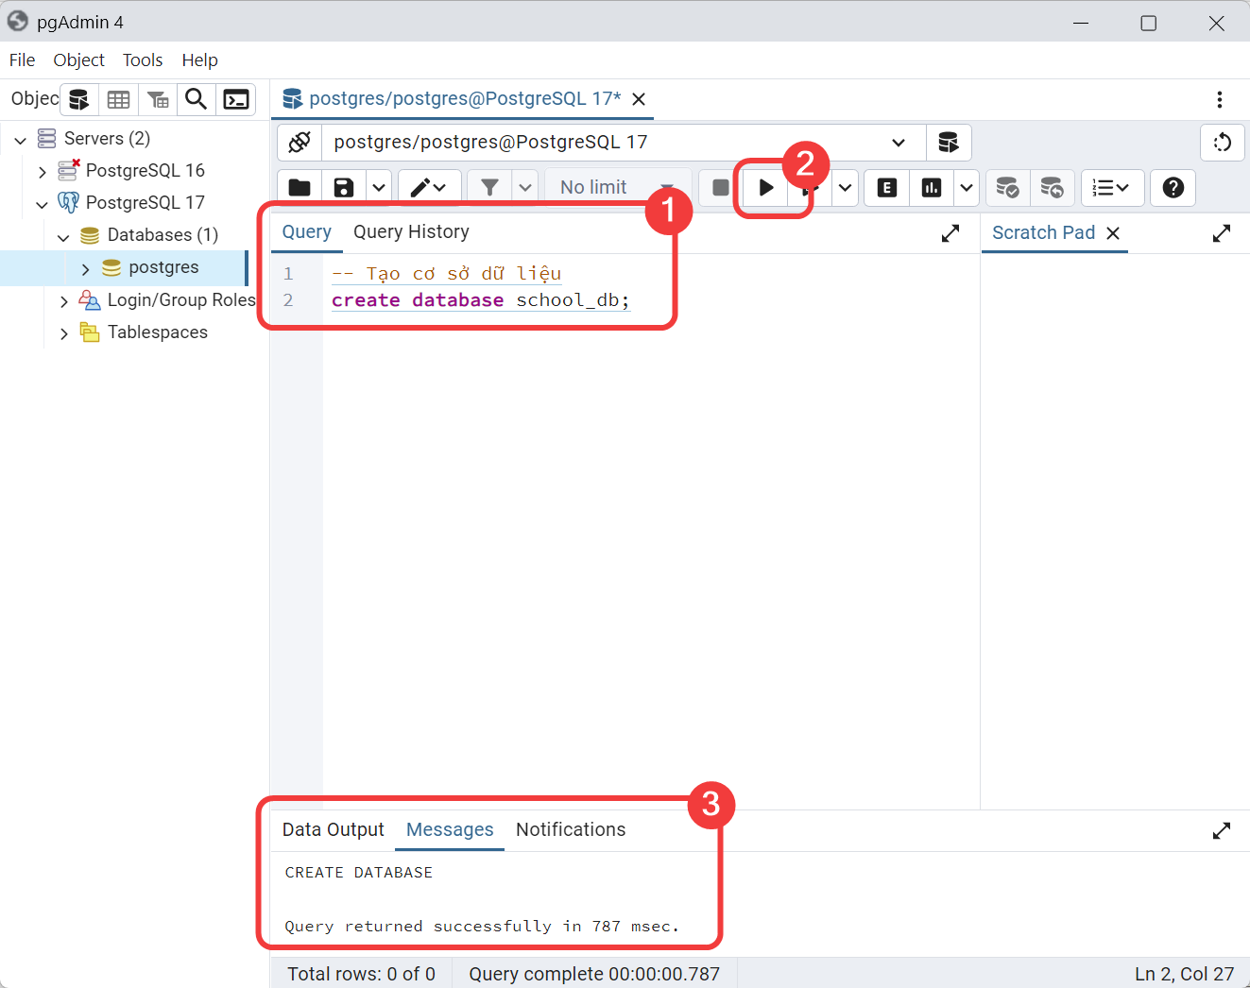The width and height of the screenshot is (1250, 988).
Task: Expand the PostgreSQL 16 server node
Action: tap(43, 172)
